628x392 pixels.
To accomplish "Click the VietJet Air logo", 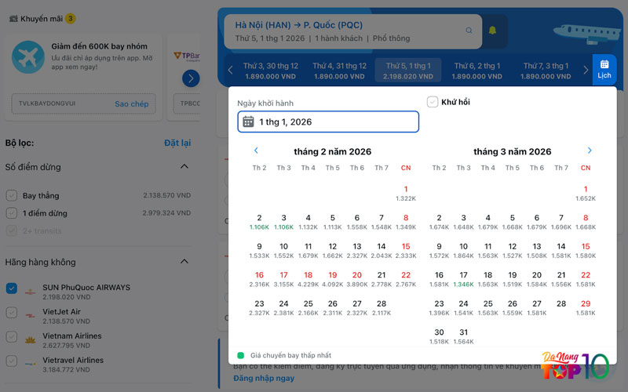I will pyautogui.click(x=31, y=316).
